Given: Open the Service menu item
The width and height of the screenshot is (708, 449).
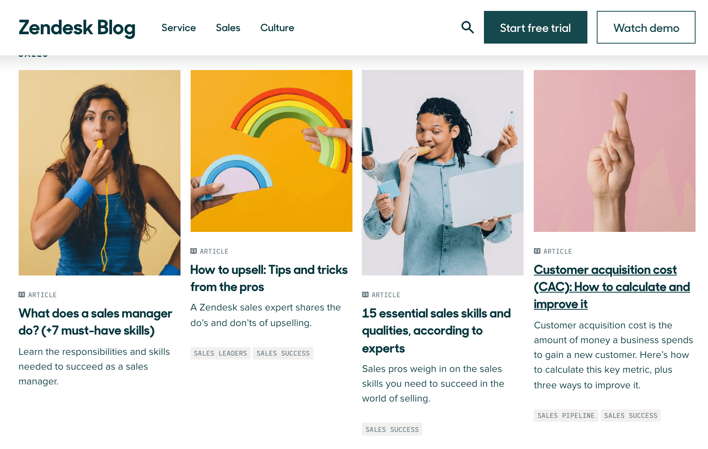Looking at the screenshot, I should click(179, 28).
